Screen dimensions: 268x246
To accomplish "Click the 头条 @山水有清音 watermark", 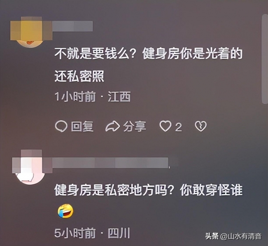I will tap(233, 237).
